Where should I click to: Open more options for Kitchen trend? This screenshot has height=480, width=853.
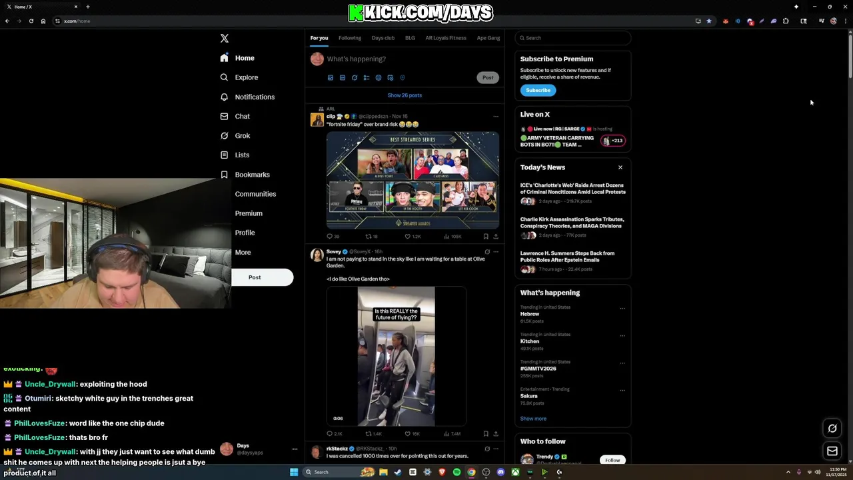[622, 336]
